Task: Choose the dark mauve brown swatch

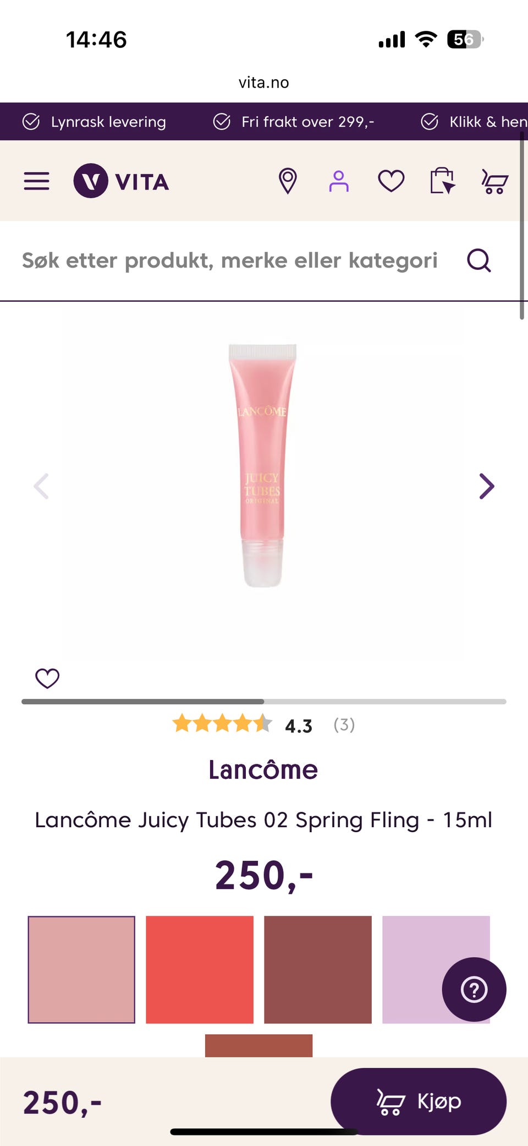Action: [x=318, y=970]
